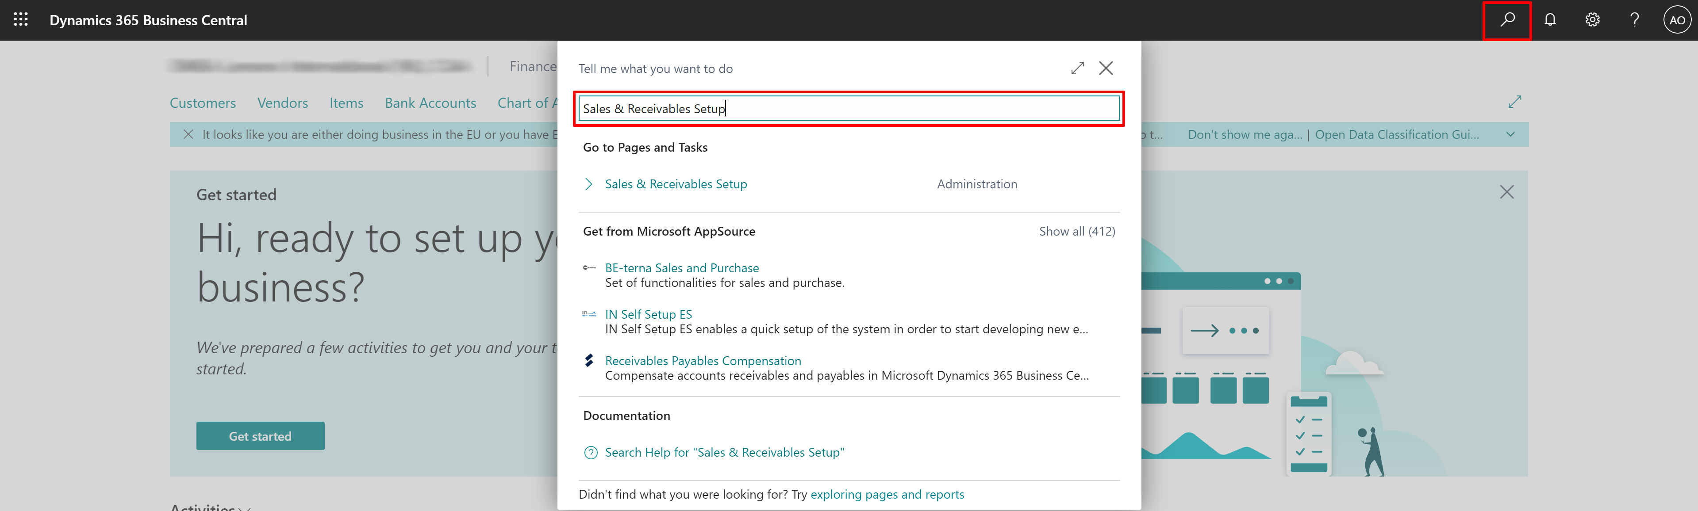
Task: Close the Tell Me search dialog
Action: click(1106, 68)
